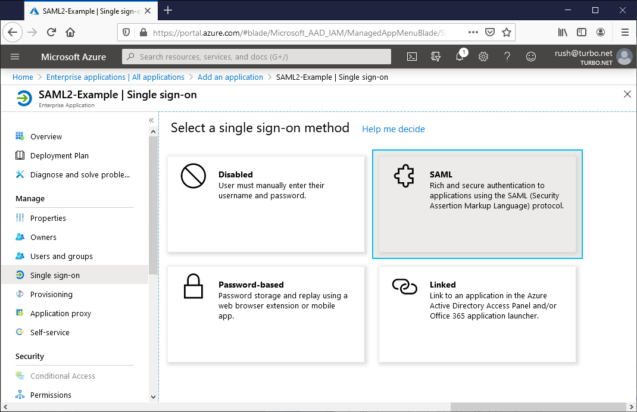Open the Azure portal hamburger menu
Screen dimensions: 637x412
[15, 57]
